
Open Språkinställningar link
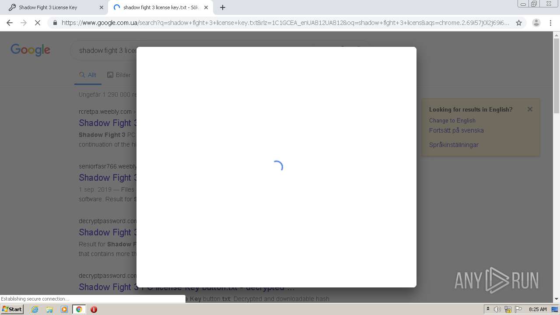click(454, 145)
